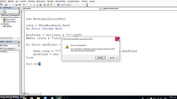Click the Reset (stop) toolbar icon

(37, 5)
